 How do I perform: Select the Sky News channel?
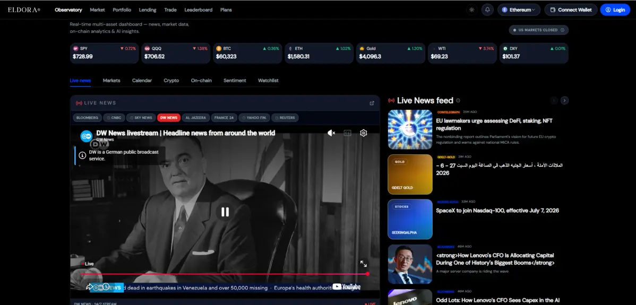pos(141,118)
